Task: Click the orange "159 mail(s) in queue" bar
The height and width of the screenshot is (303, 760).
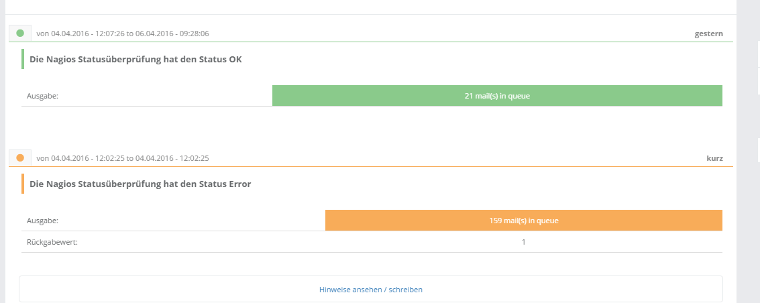Action: point(523,220)
